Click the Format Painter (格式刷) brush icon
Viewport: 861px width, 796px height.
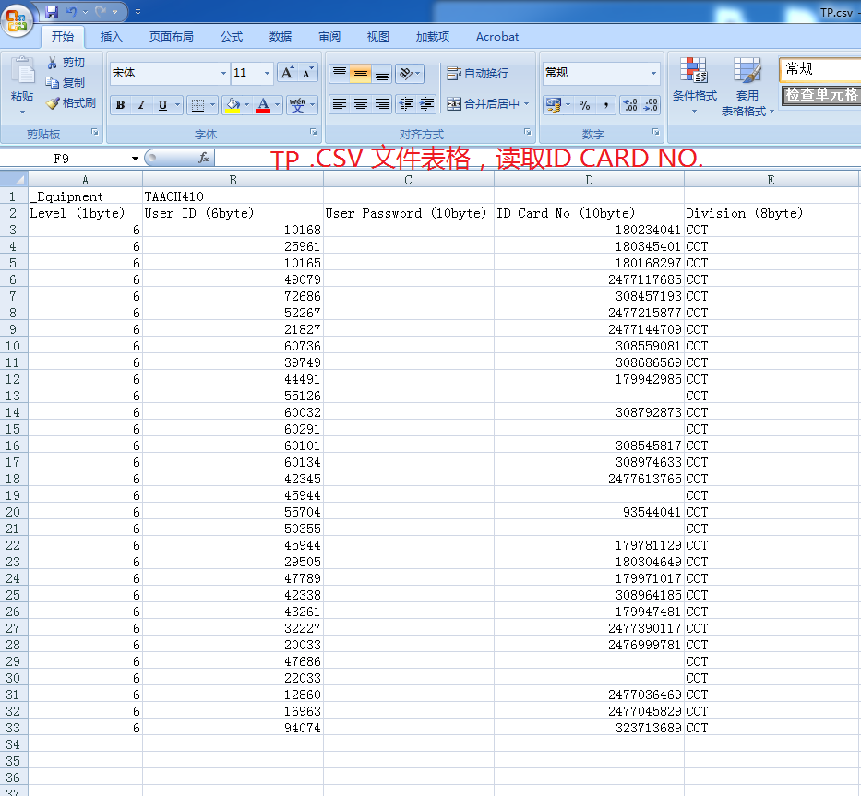[x=54, y=103]
